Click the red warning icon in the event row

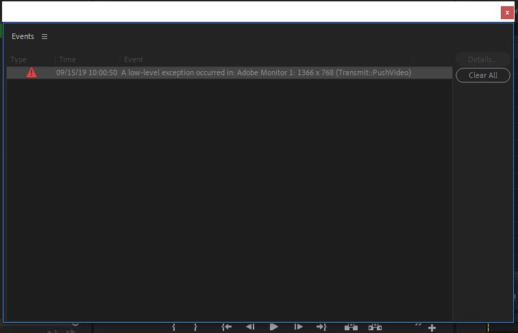[x=32, y=72]
